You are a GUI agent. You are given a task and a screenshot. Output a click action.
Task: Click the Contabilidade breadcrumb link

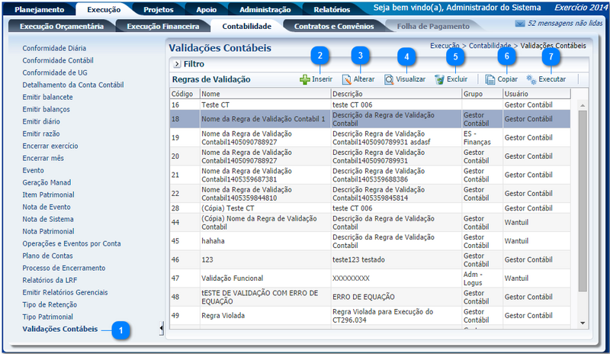click(x=490, y=47)
